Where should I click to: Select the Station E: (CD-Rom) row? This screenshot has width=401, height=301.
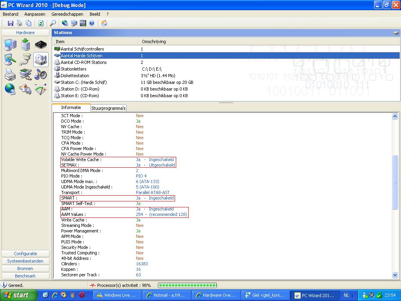tap(226, 96)
